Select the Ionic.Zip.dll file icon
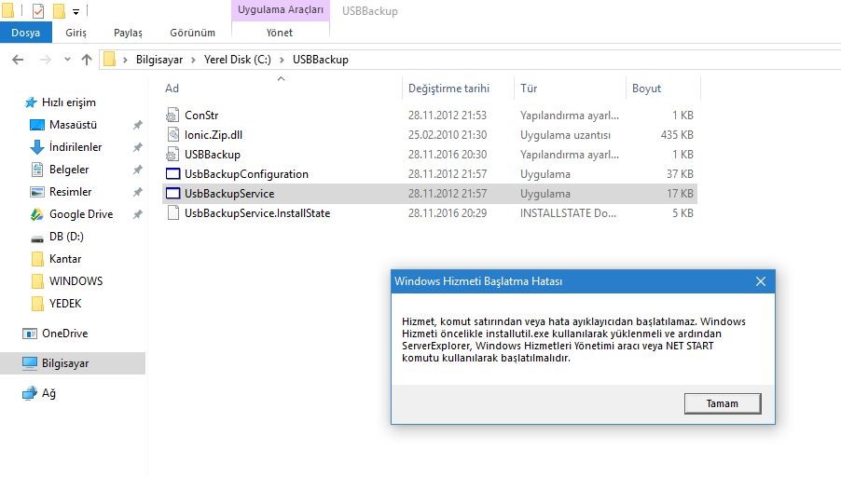The height and width of the screenshot is (477, 841). click(172, 134)
